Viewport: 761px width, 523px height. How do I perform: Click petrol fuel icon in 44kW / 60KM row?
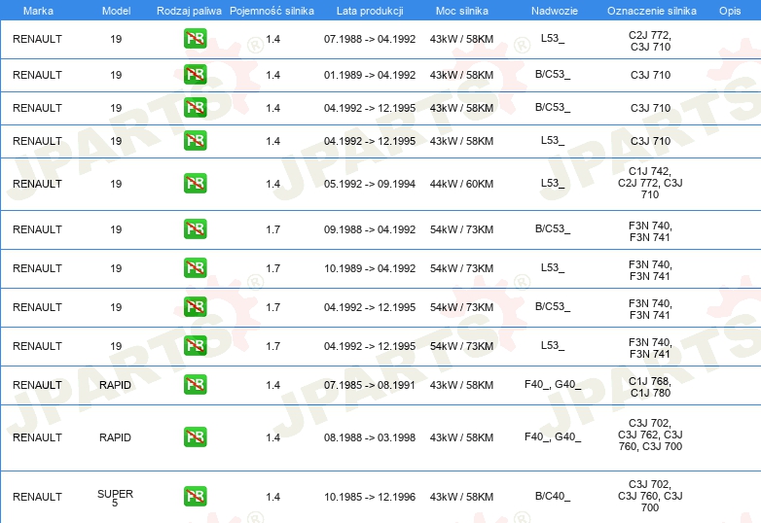195,183
